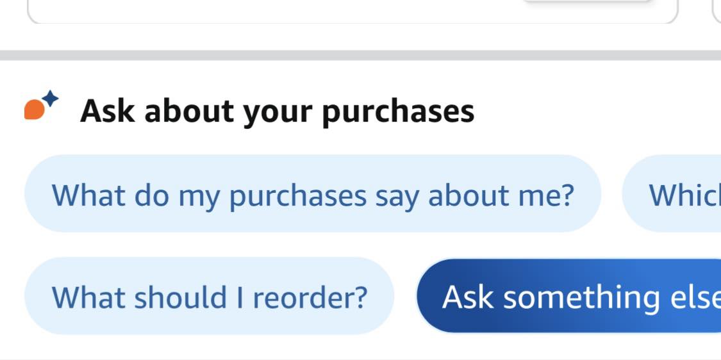This screenshot has width=721, height=360.
Task: Click the word "purchases" in the section heading
Action: pos(397,112)
